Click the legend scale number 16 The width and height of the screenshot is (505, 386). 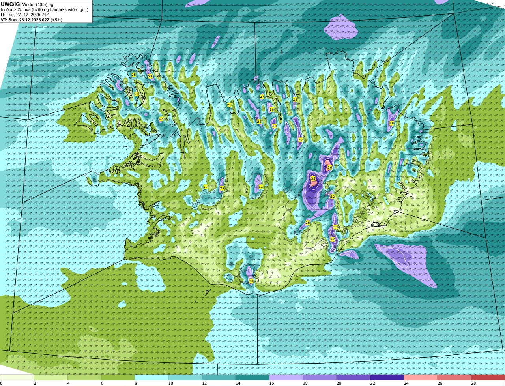[271, 383]
